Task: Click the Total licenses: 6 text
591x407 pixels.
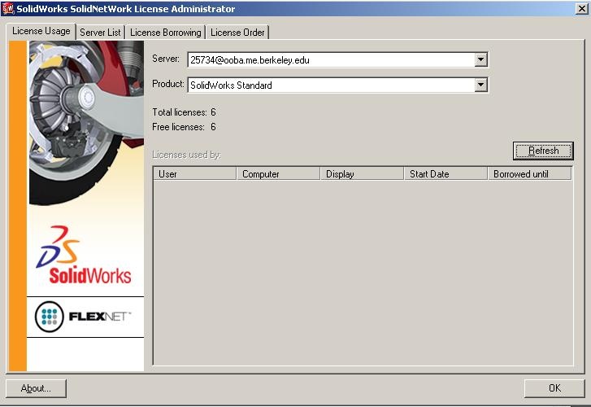Action: click(184, 112)
